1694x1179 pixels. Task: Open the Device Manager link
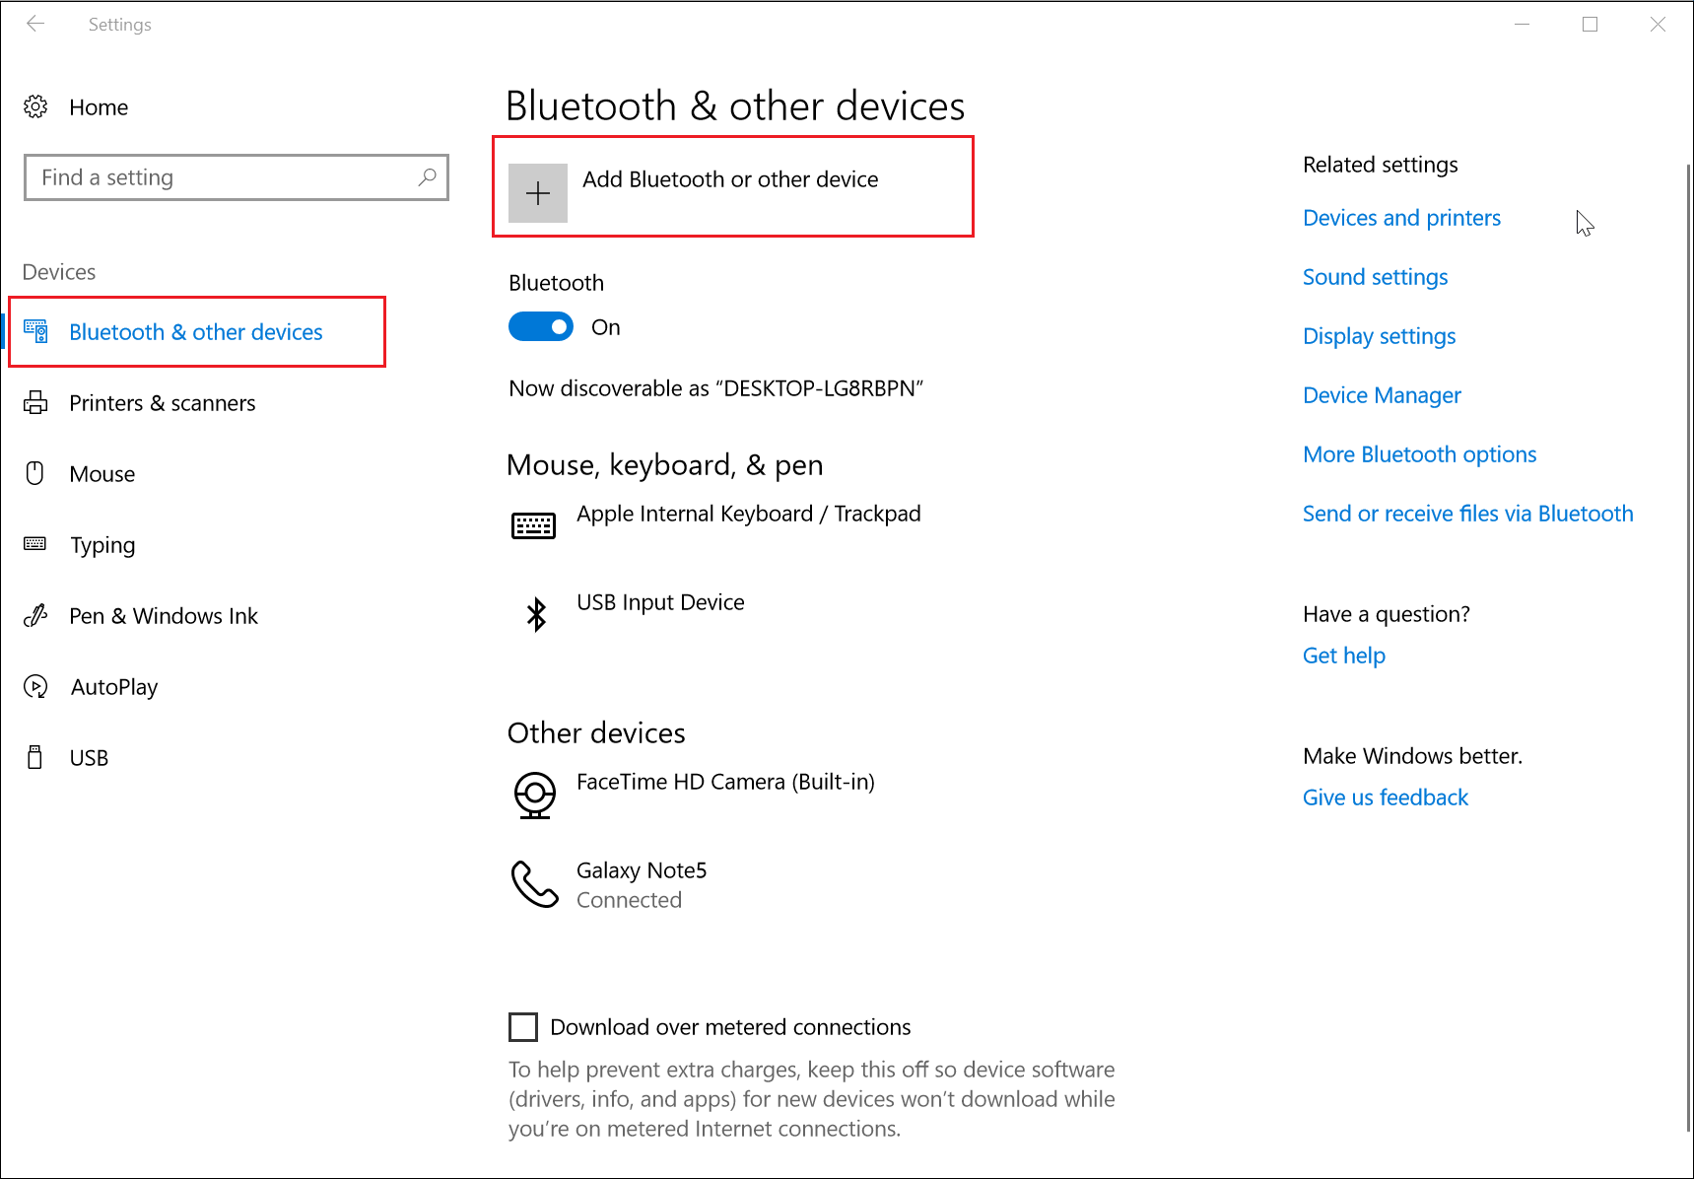tap(1382, 395)
